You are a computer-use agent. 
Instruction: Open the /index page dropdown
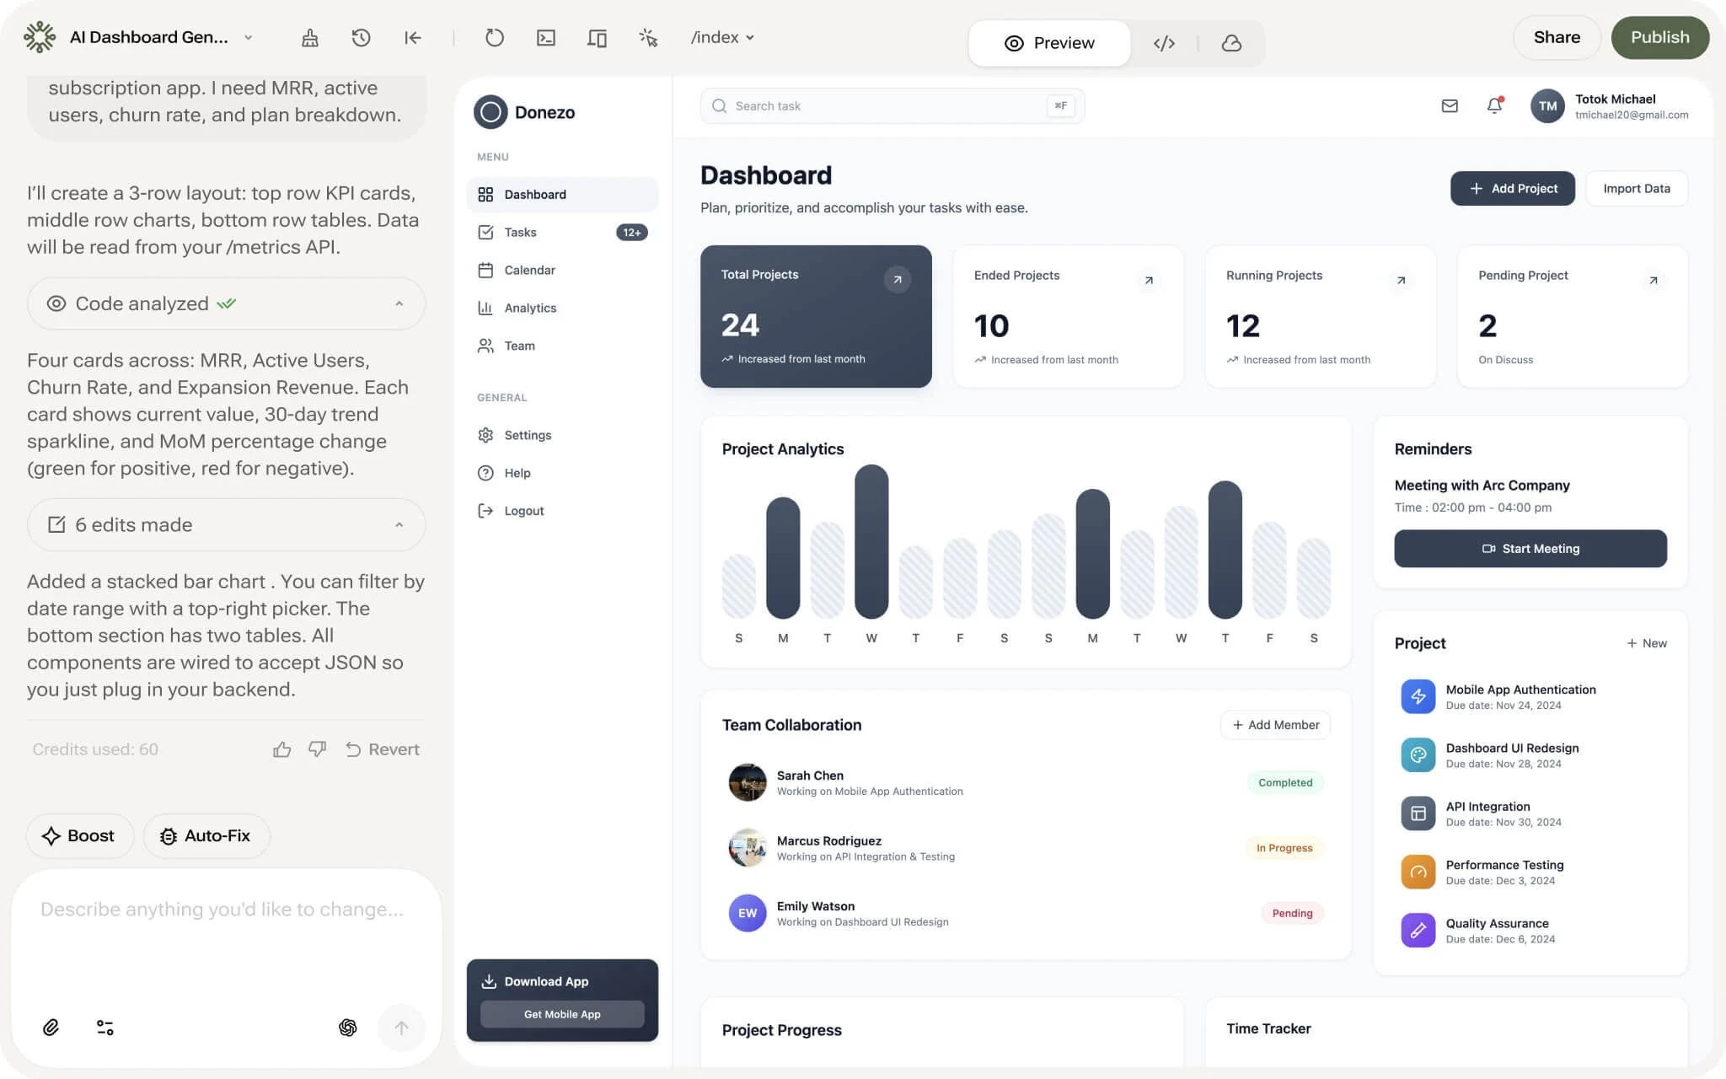722,37
